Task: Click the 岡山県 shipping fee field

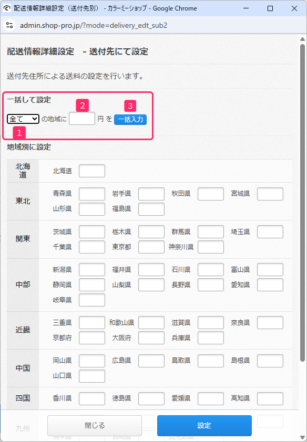Action: click(x=91, y=361)
